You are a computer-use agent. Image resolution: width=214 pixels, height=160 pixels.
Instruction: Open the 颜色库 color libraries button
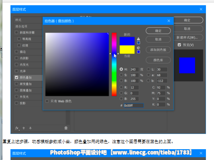pos(158,60)
